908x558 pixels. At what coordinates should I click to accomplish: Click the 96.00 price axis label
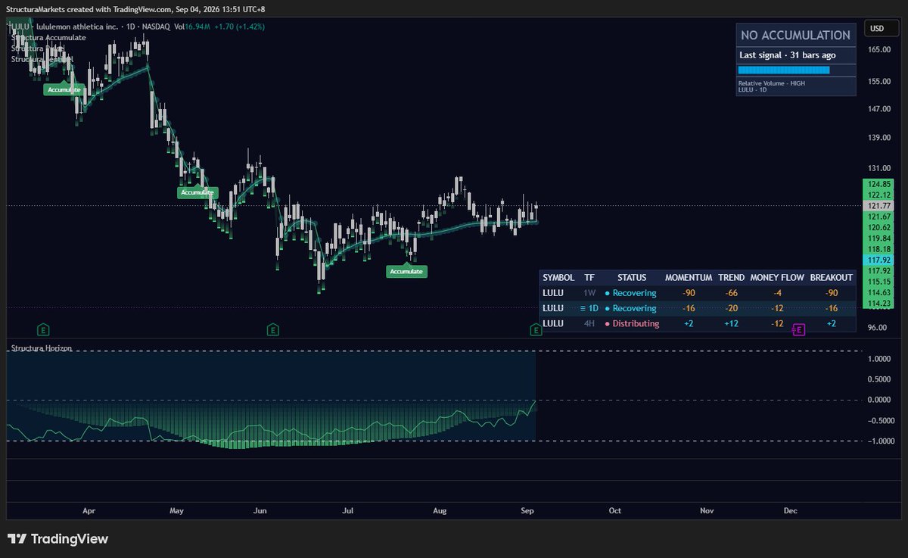(876, 327)
